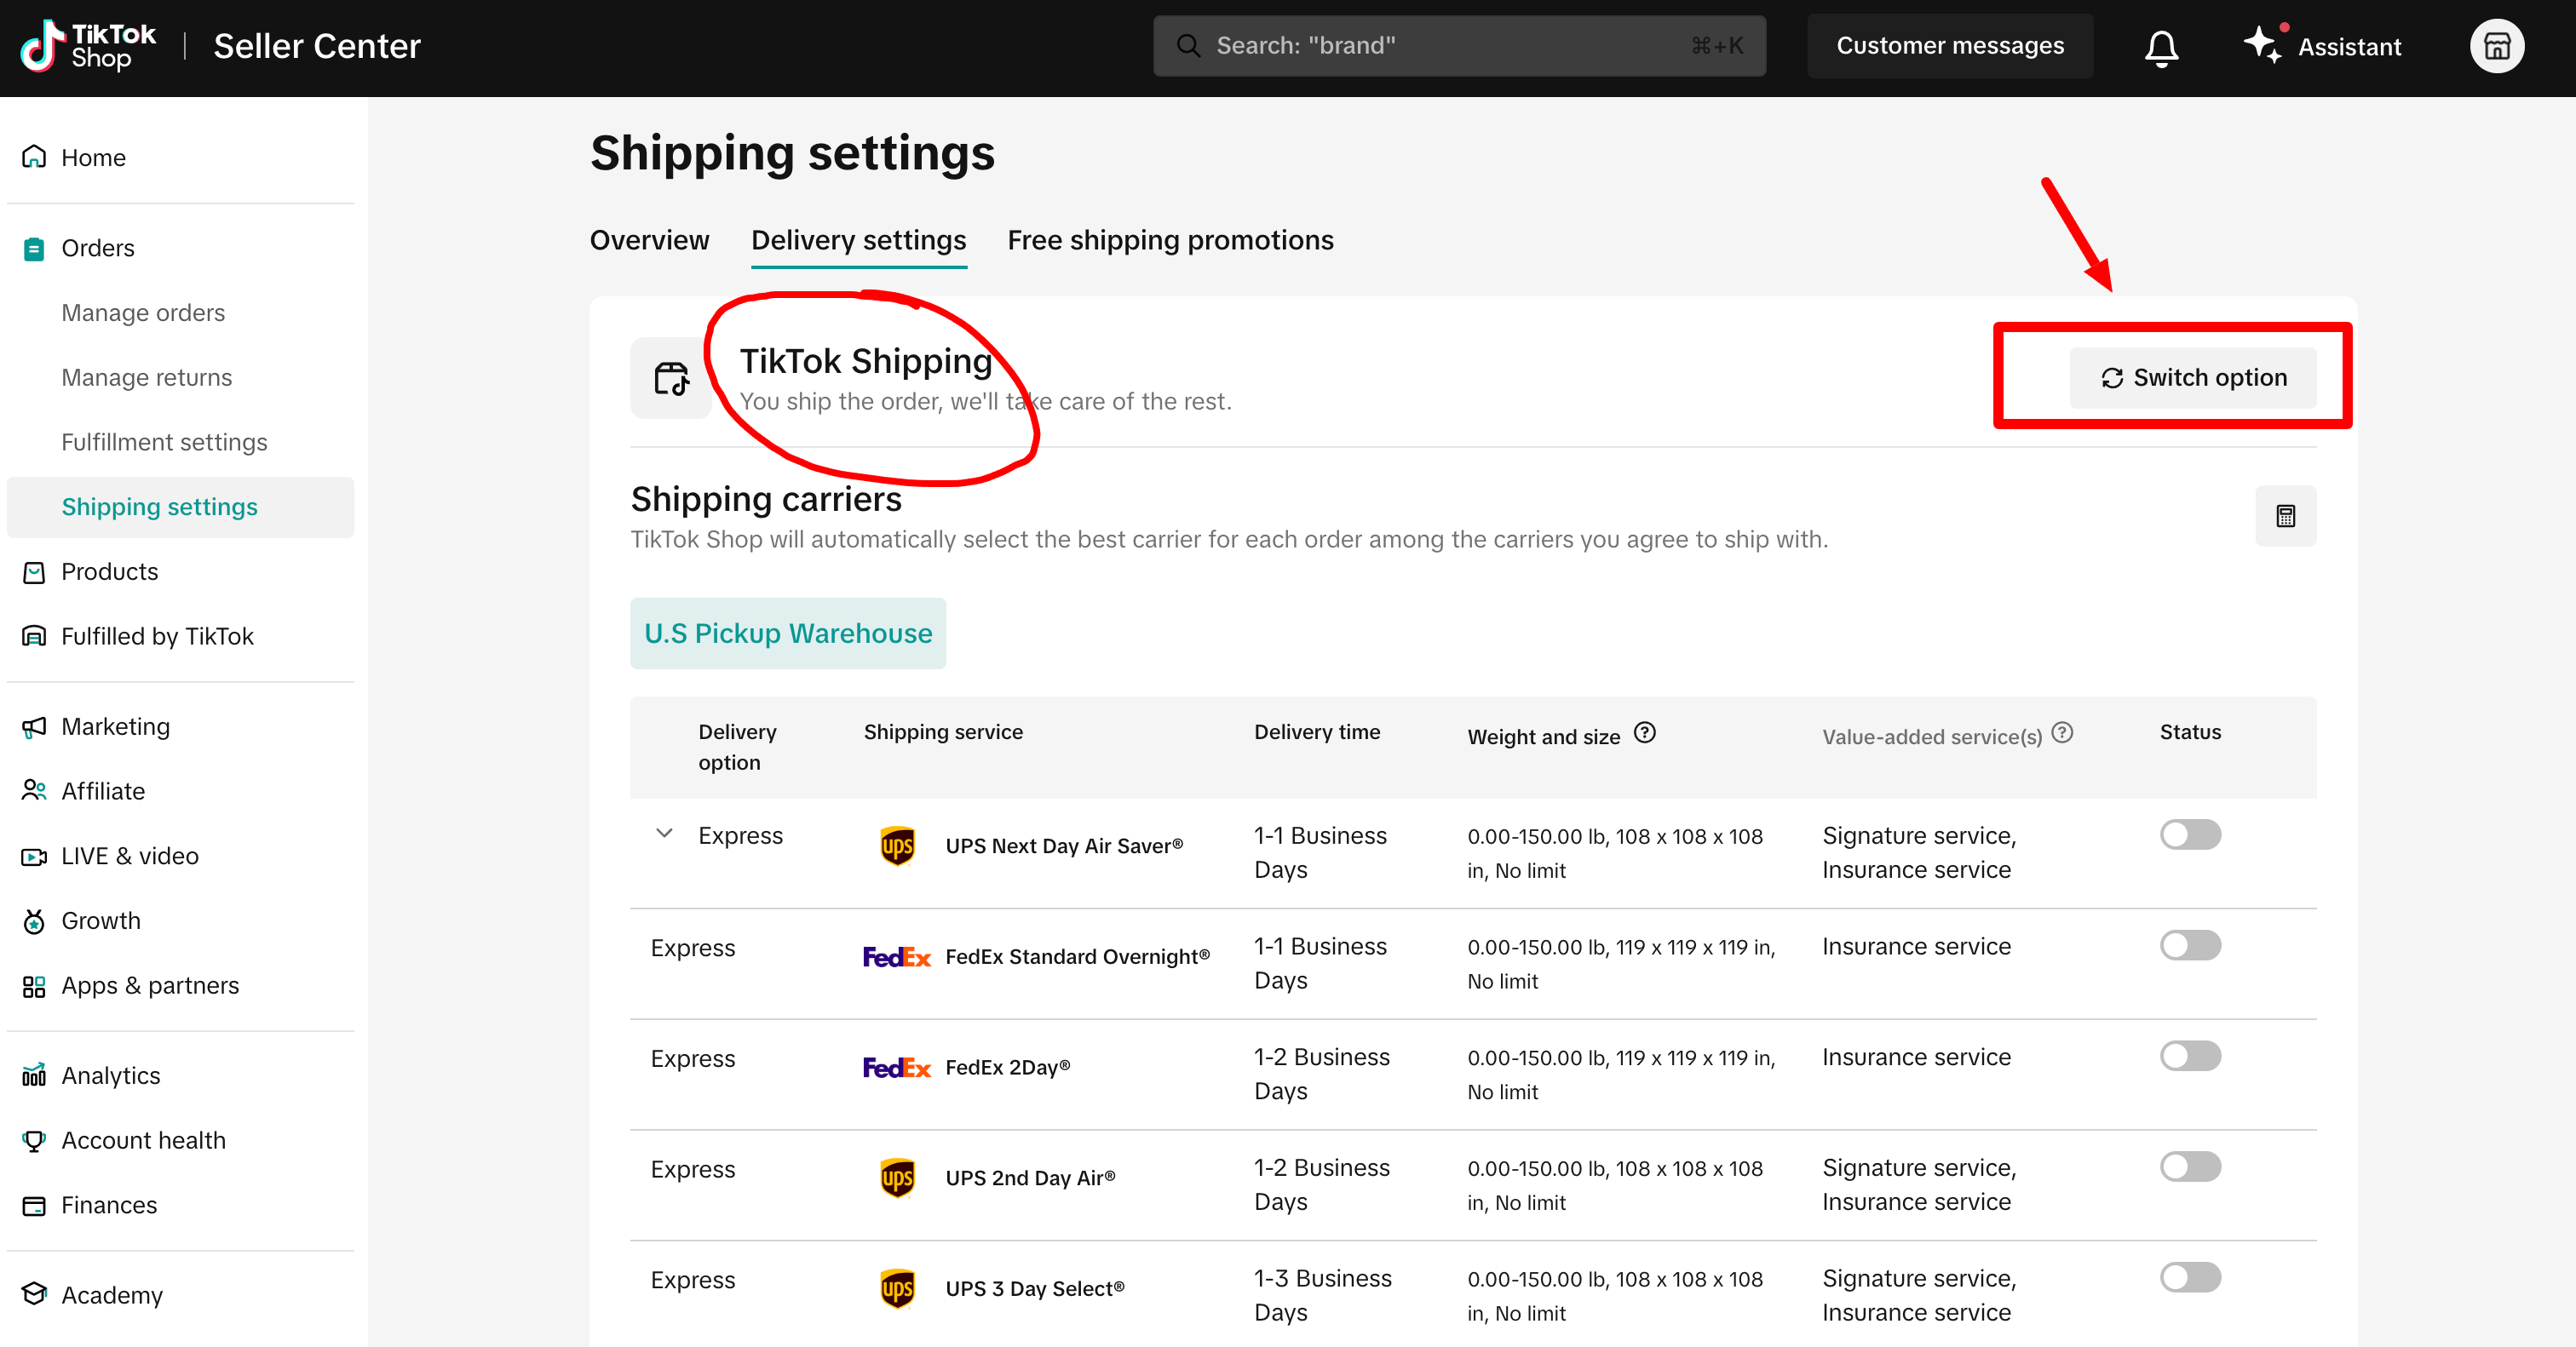
Task: Click the FedEx 2Day service name
Action: coord(1007,1069)
